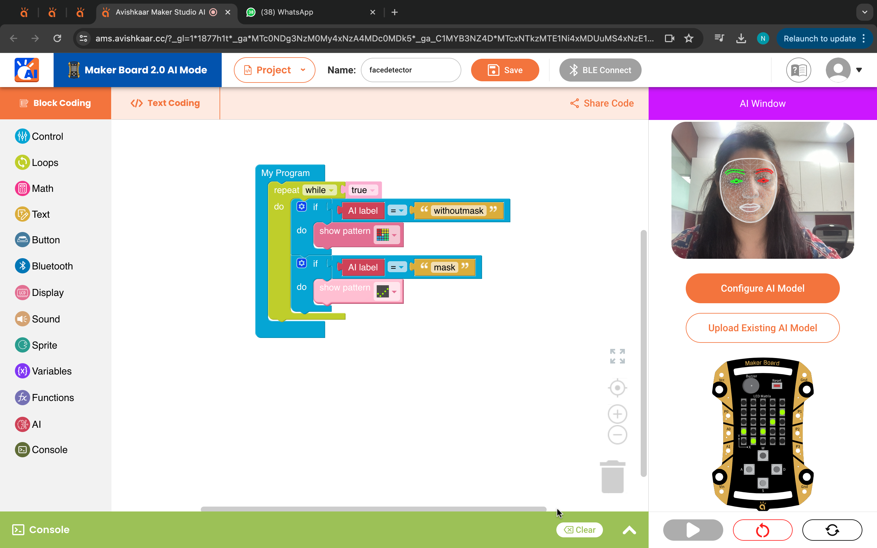Open the Loops block category

coord(45,162)
